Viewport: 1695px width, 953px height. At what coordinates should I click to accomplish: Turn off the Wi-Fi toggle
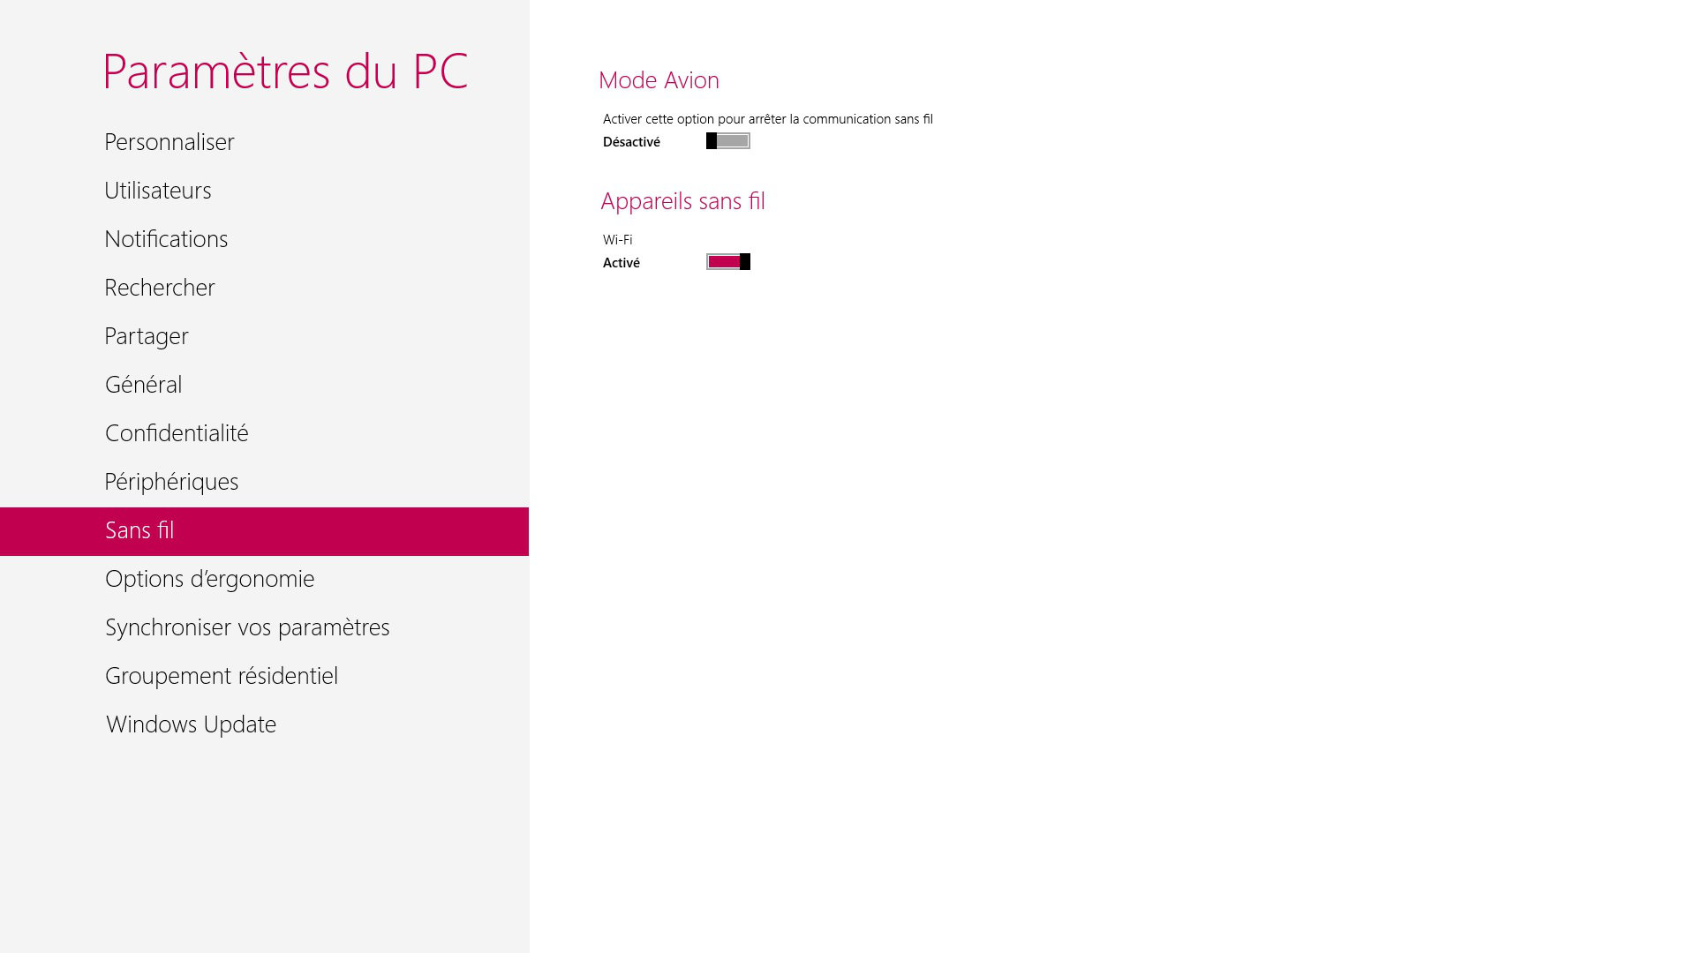point(727,262)
